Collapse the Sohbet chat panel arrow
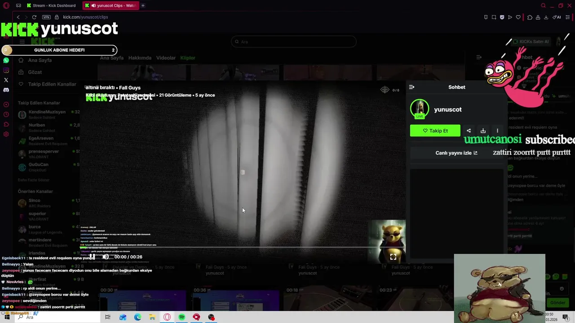Screen dimensions: 575x323 coord(411,87)
